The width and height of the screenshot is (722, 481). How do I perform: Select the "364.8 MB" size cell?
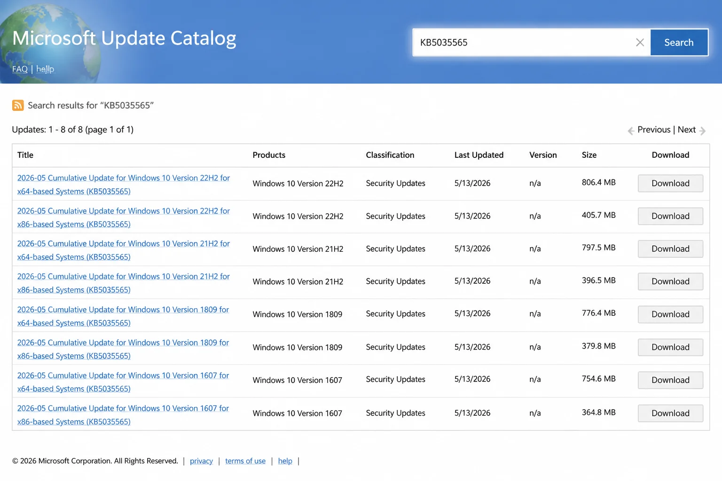pyautogui.click(x=598, y=412)
